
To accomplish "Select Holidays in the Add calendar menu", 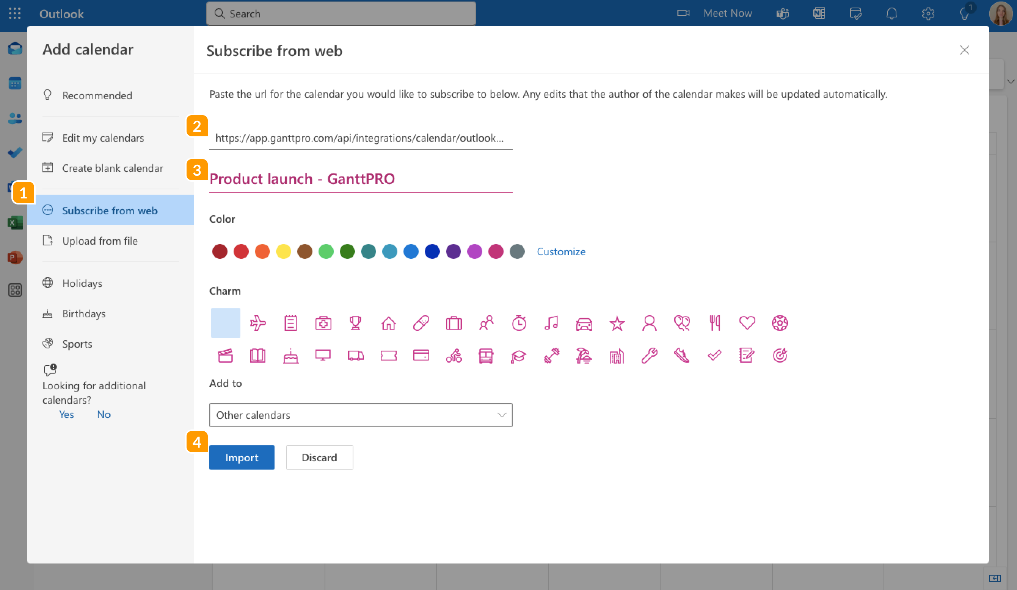I will tap(82, 283).
